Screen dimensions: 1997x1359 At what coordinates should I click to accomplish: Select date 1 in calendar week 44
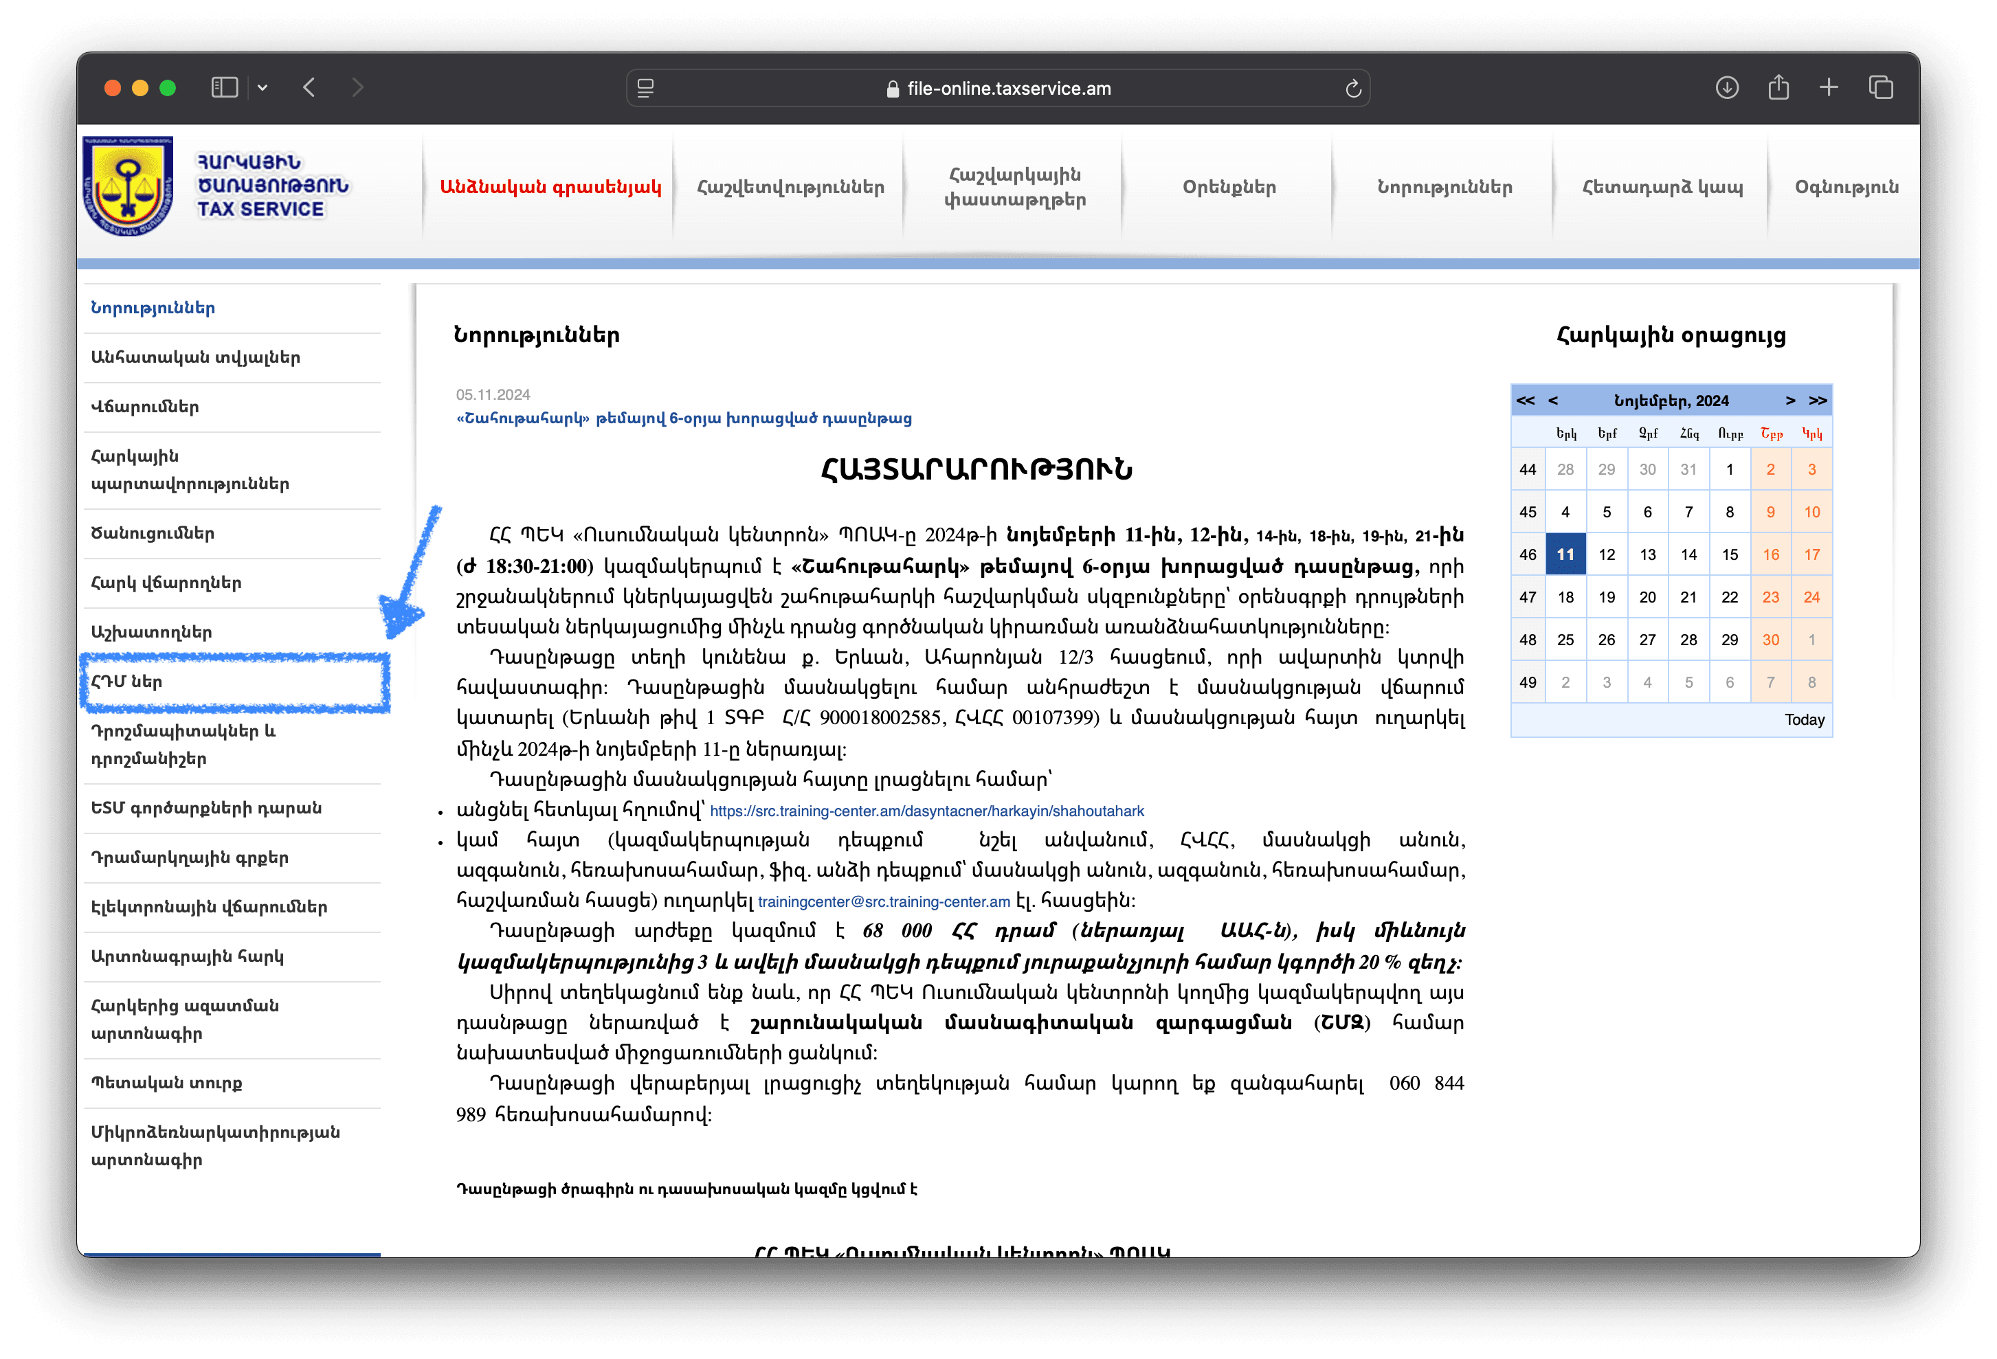pos(1730,470)
